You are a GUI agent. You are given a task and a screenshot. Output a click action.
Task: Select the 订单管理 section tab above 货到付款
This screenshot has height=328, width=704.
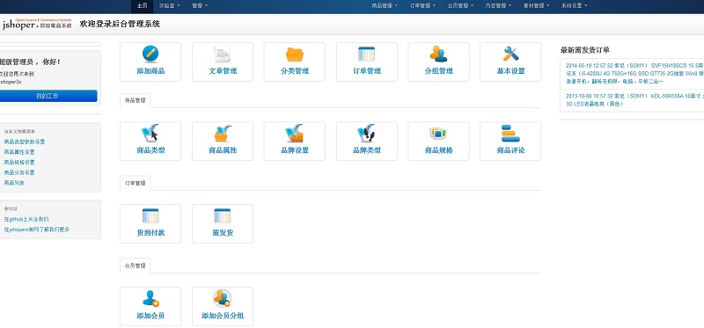coord(135,183)
